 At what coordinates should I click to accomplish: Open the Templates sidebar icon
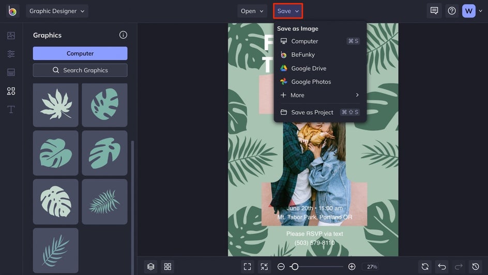coord(11,72)
